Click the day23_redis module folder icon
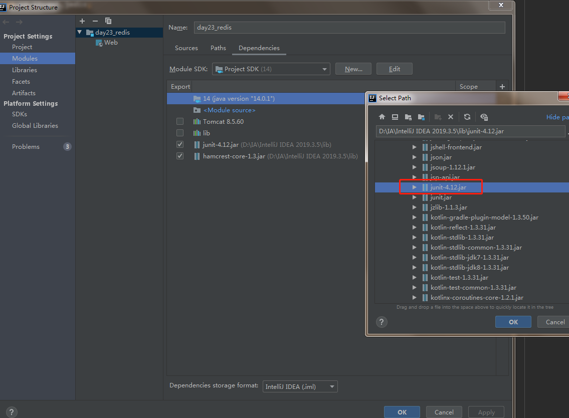Screen dimensions: 569x418 point(90,33)
